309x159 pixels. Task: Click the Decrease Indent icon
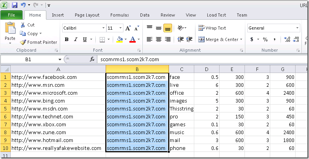tap(180, 39)
